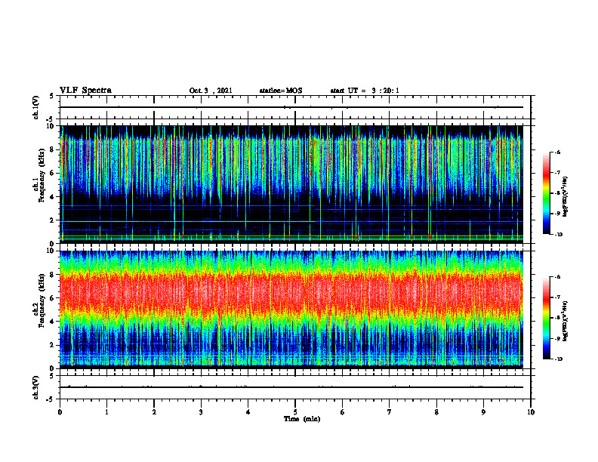
Task: Click the ch.2 spectrogram red band
Action: [x=291, y=294]
